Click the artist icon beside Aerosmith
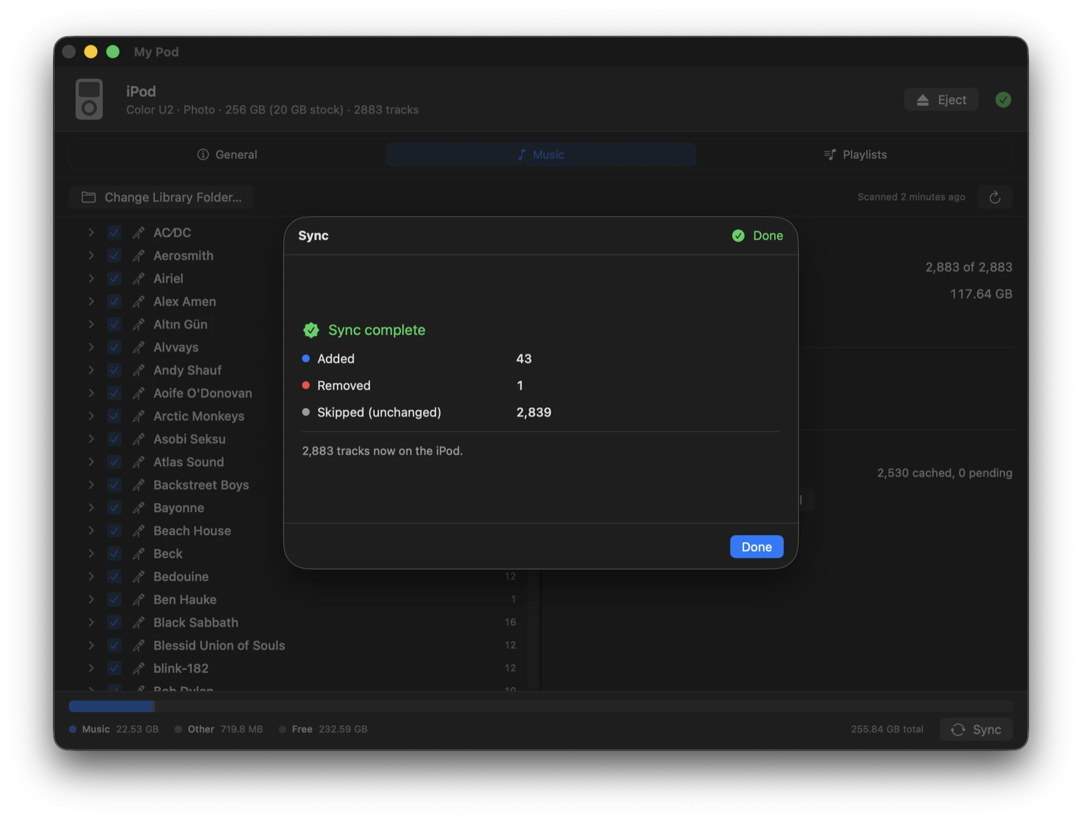Viewport: 1082px width, 821px height. coord(139,255)
